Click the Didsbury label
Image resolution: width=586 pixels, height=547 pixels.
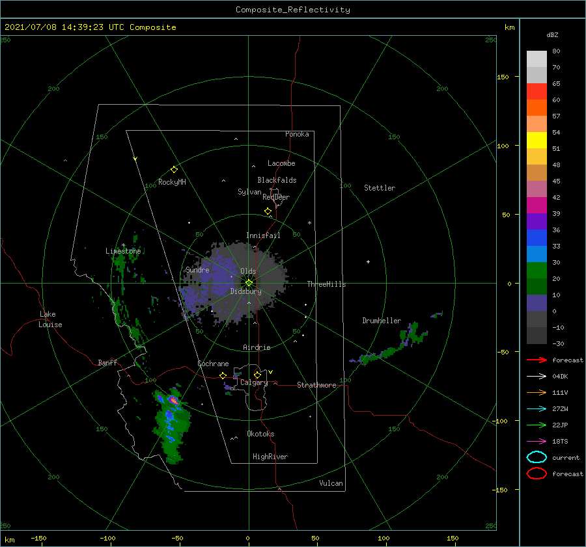(x=245, y=291)
